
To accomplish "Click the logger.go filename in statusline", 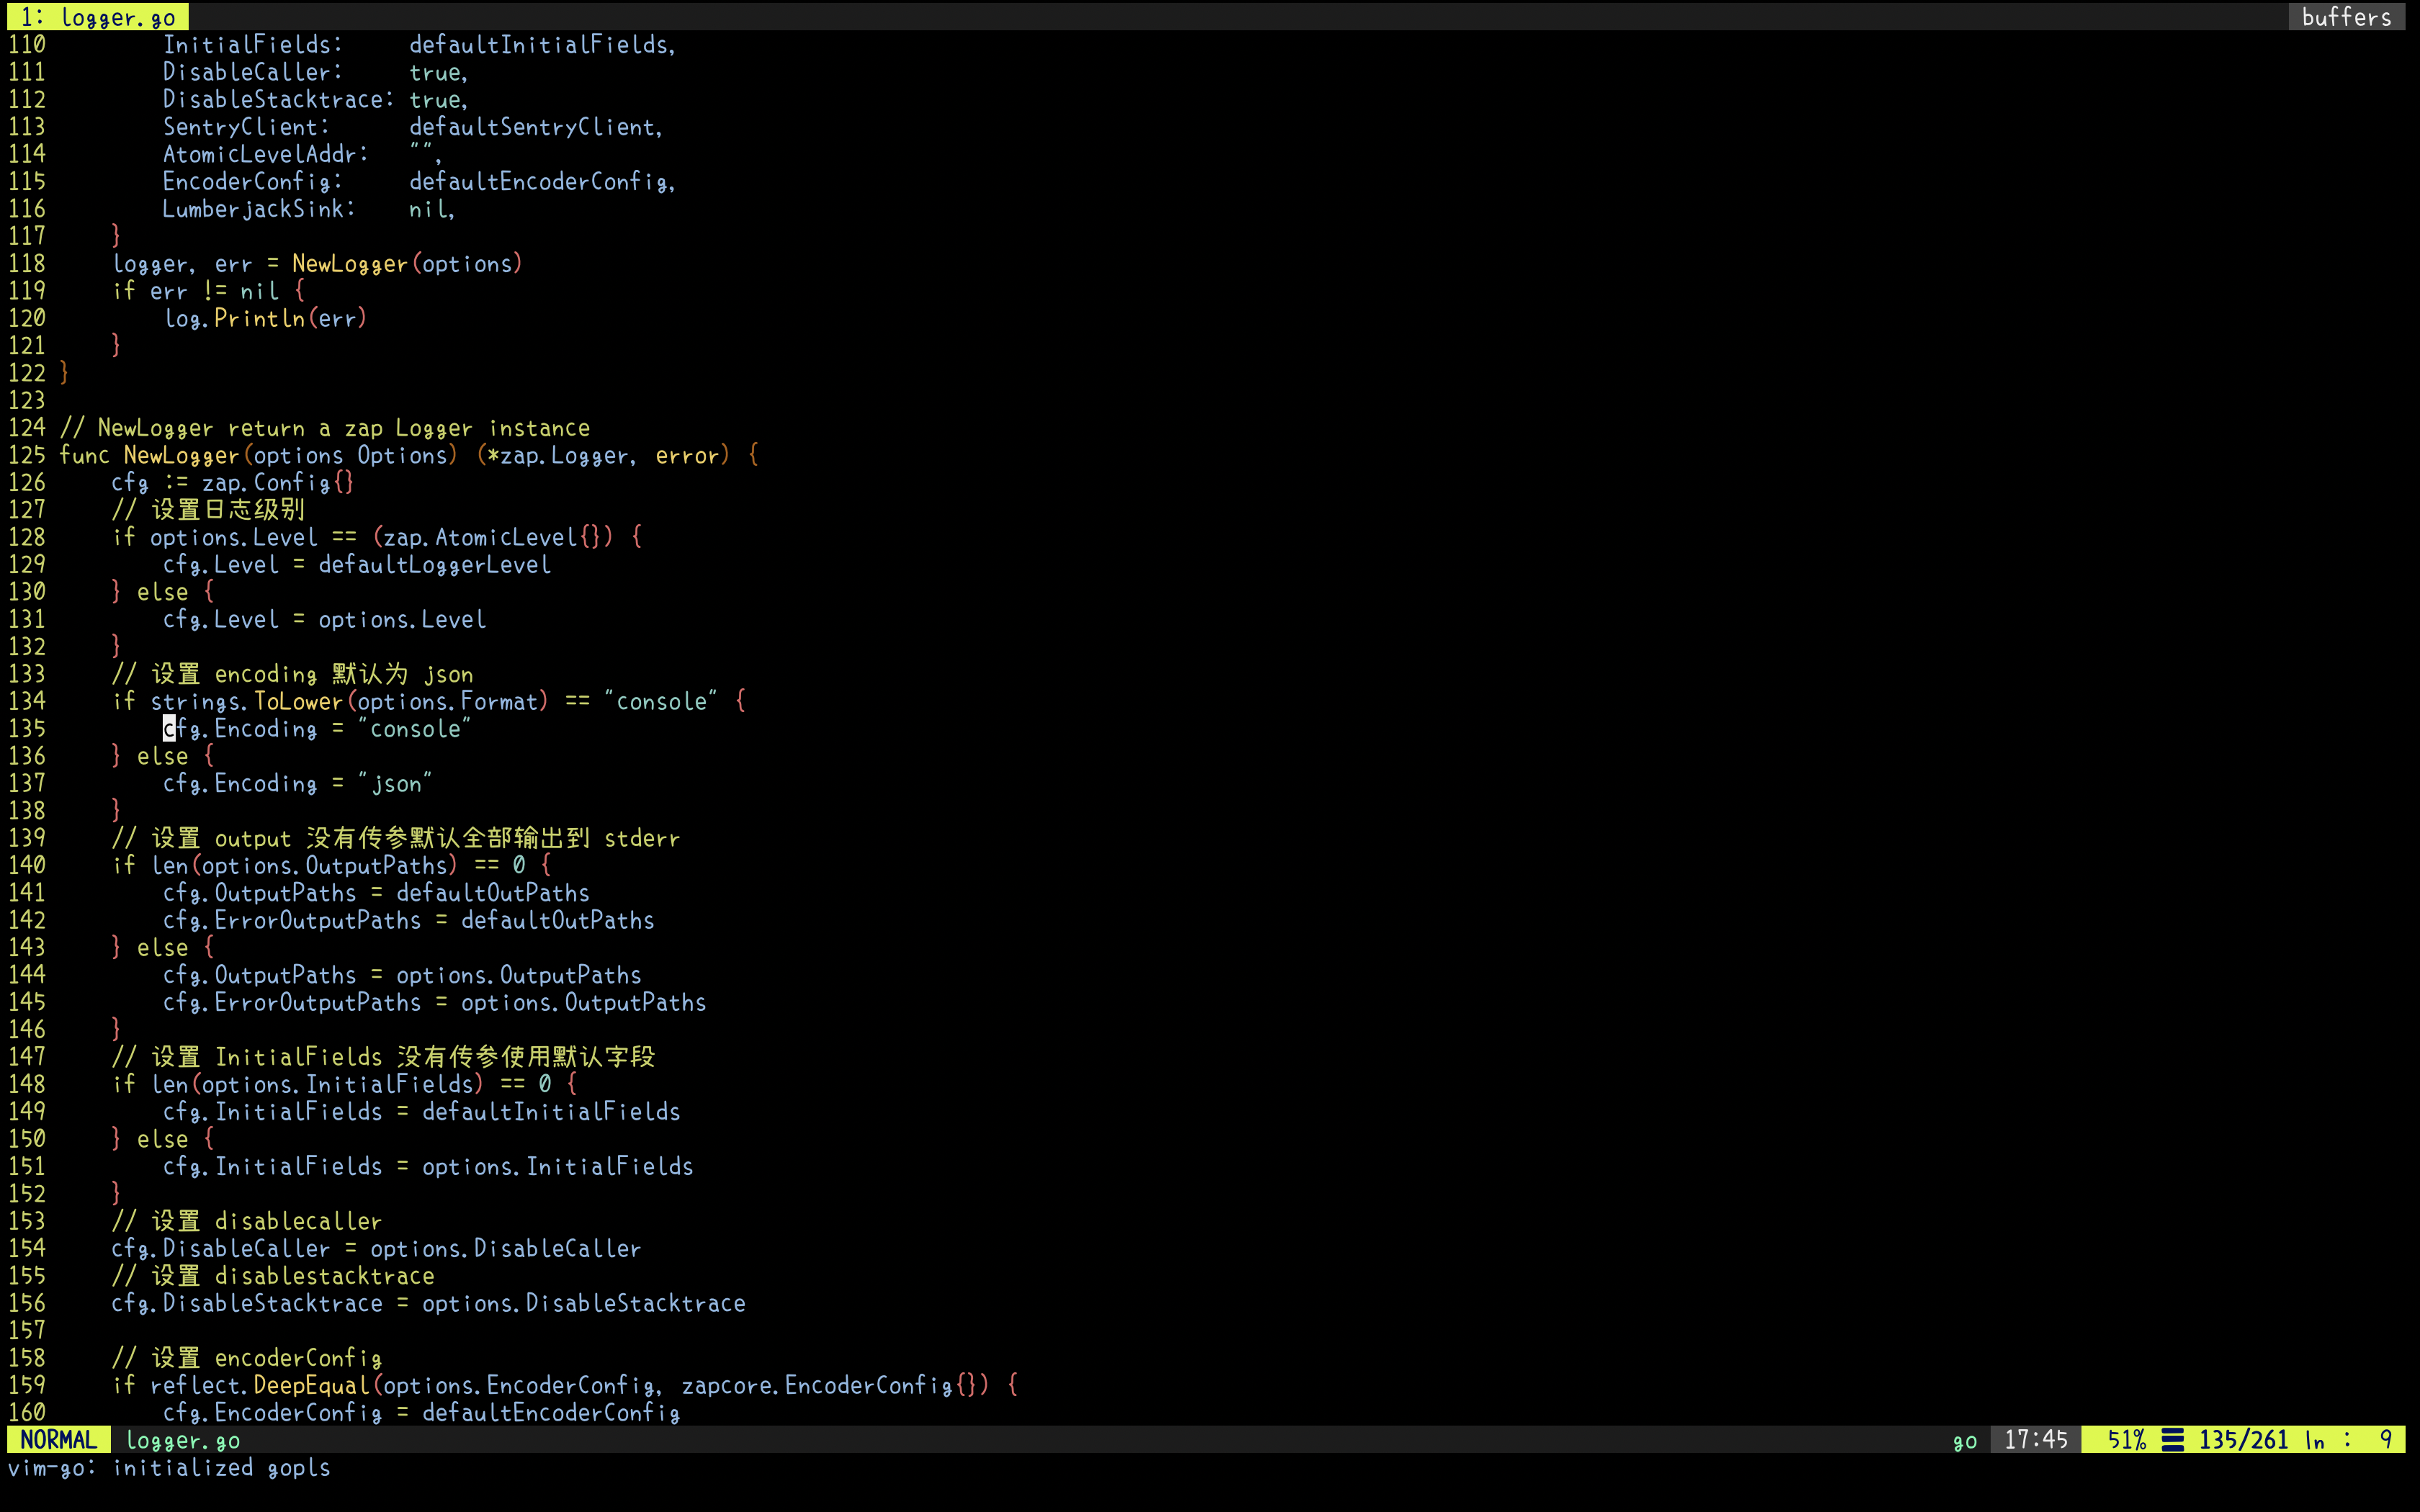I will 182,1440.
